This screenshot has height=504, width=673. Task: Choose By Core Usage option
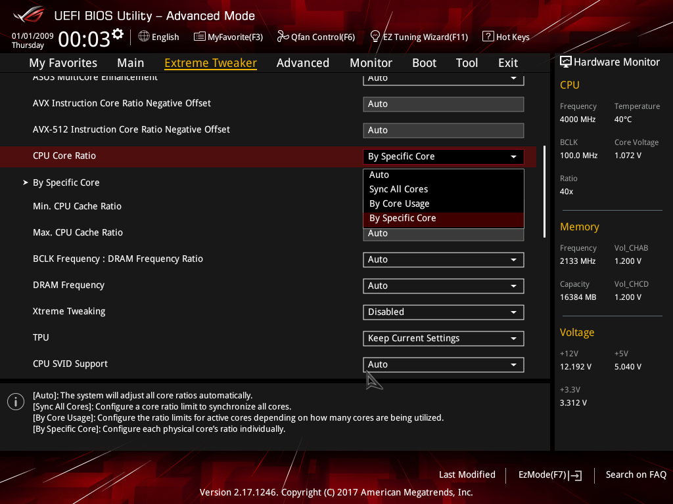coord(444,203)
